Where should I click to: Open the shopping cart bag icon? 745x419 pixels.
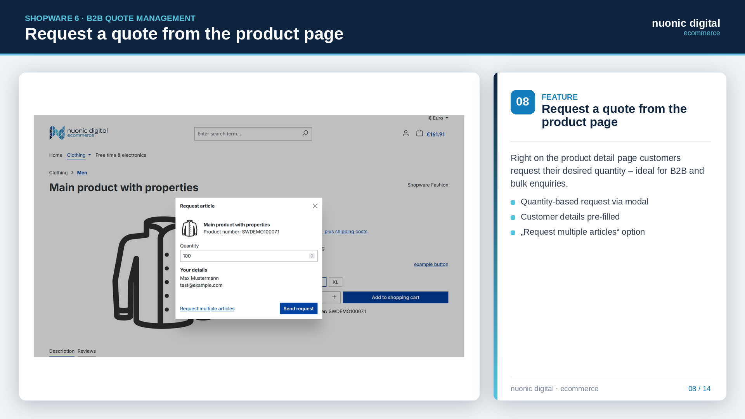point(419,133)
